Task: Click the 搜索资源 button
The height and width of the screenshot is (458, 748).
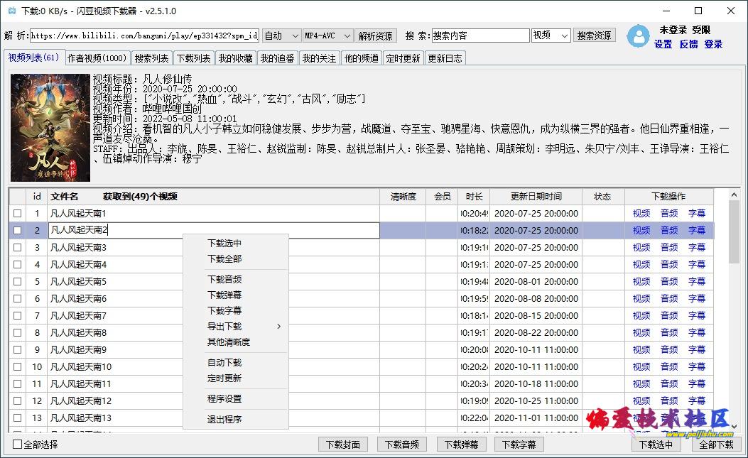Action: point(594,36)
